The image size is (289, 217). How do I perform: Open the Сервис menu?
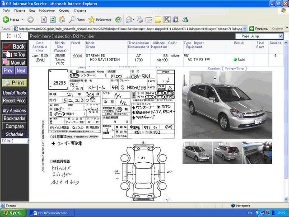pyautogui.click(x=64, y=10)
